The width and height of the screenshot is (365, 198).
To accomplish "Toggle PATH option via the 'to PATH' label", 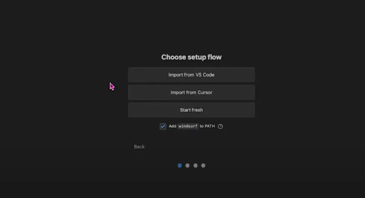I will coord(207,126).
